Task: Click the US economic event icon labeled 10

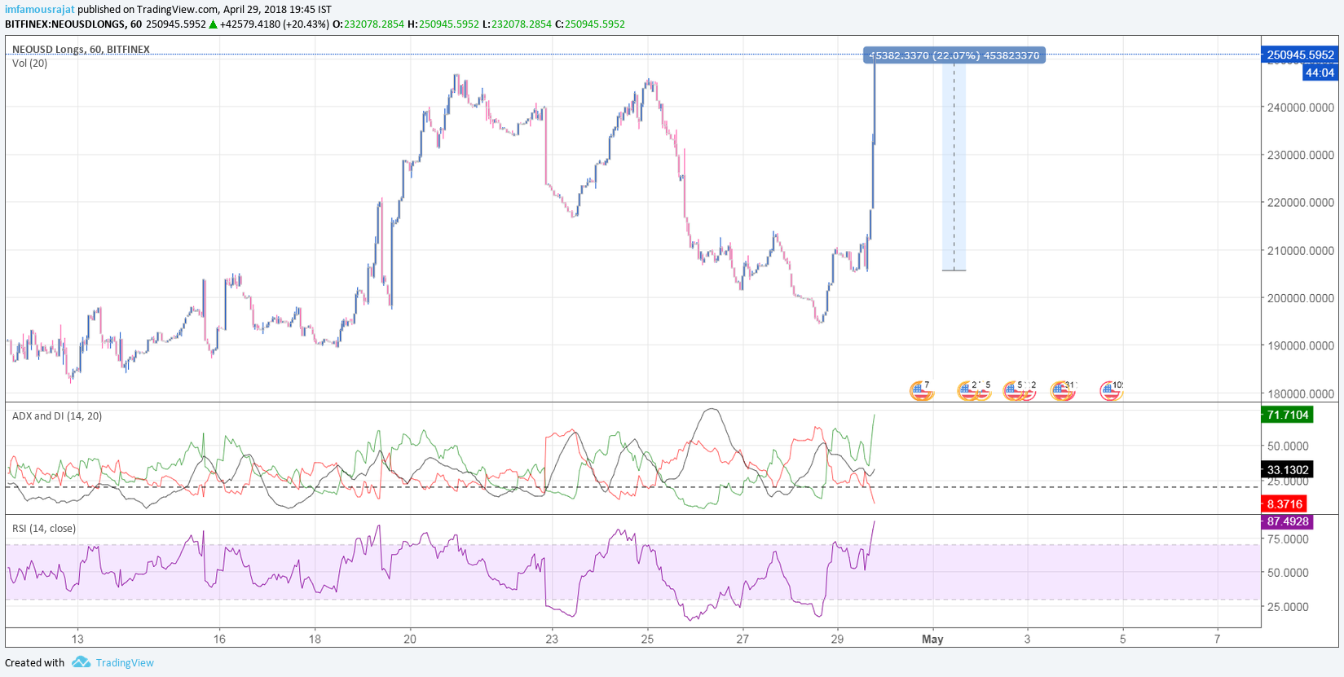Action: [1111, 392]
